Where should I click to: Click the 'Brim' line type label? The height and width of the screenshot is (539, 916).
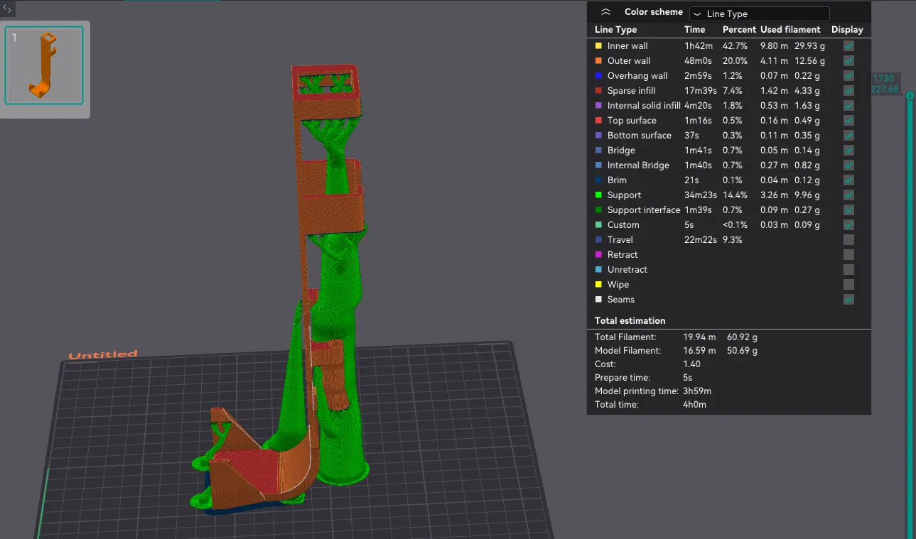click(617, 180)
